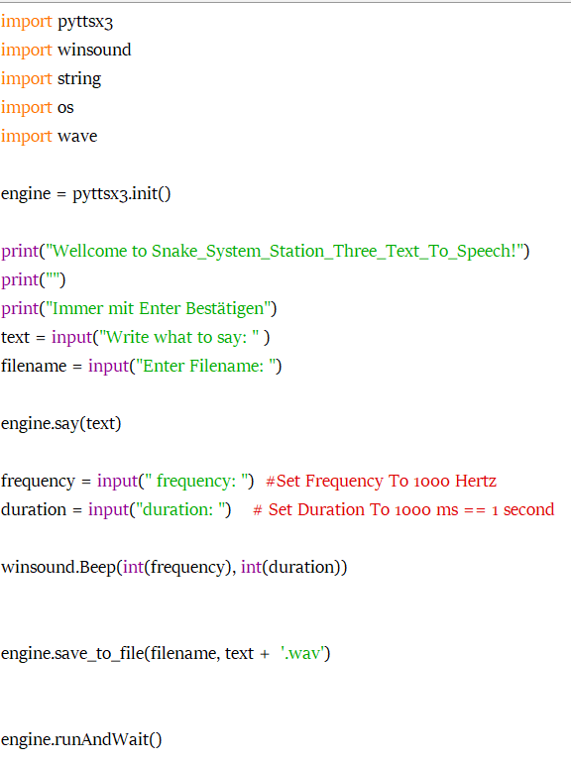Click the 'duration = input' code
The image size is (571, 763).
pyautogui.click(x=116, y=509)
